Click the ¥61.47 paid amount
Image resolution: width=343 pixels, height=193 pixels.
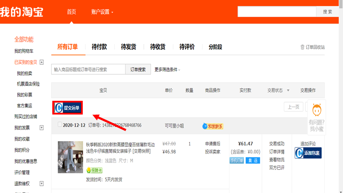(245, 144)
